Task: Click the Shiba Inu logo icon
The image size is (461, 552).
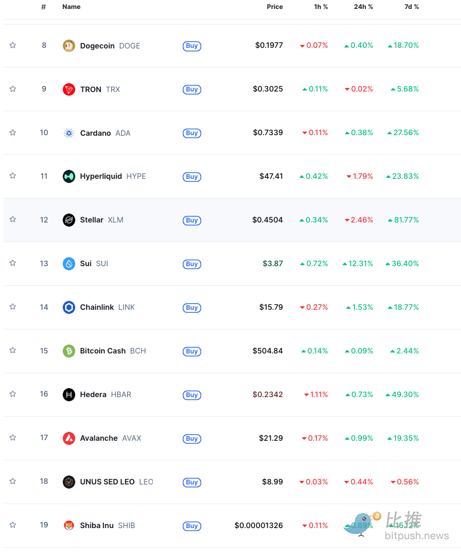Action: [x=69, y=526]
